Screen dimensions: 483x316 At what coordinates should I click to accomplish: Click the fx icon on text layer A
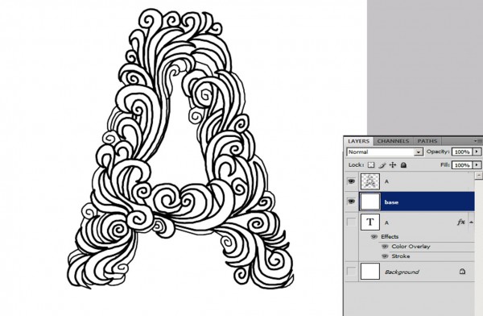[460, 222]
